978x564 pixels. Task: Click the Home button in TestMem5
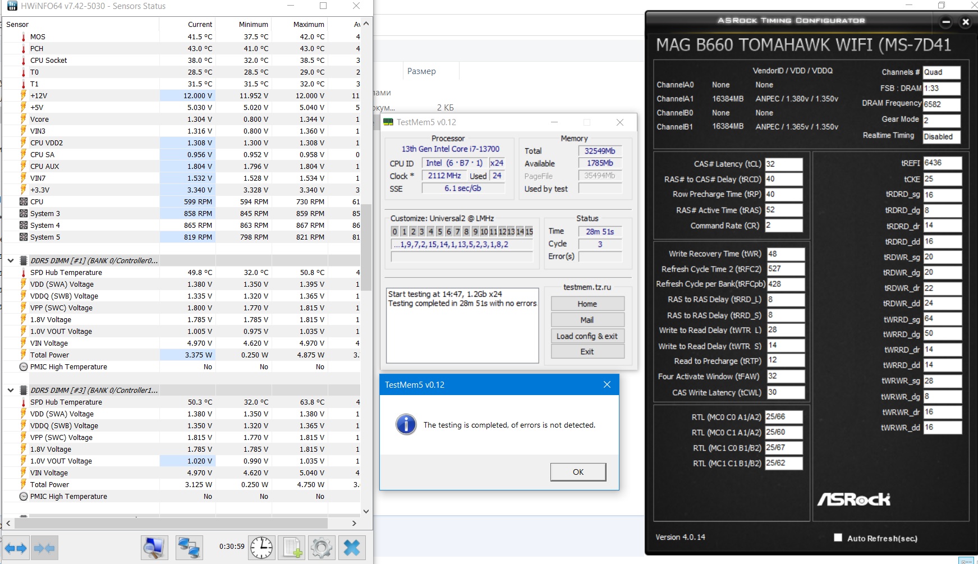[x=587, y=304]
